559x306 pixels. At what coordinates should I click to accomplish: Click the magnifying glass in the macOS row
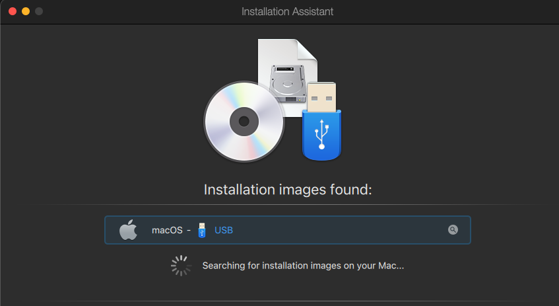tap(453, 230)
